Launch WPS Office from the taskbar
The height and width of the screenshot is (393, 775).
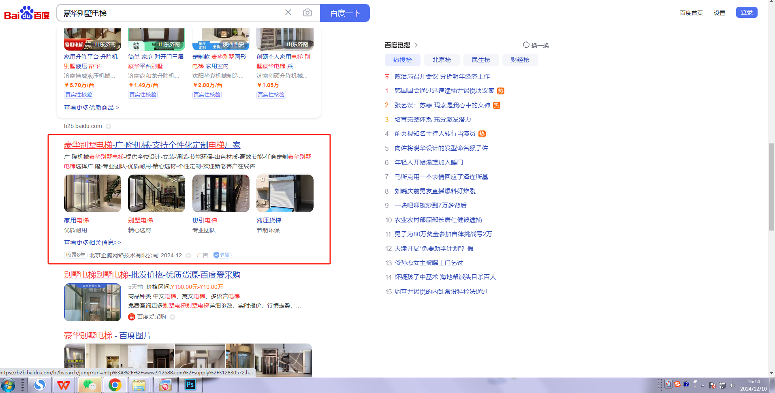pos(64,385)
